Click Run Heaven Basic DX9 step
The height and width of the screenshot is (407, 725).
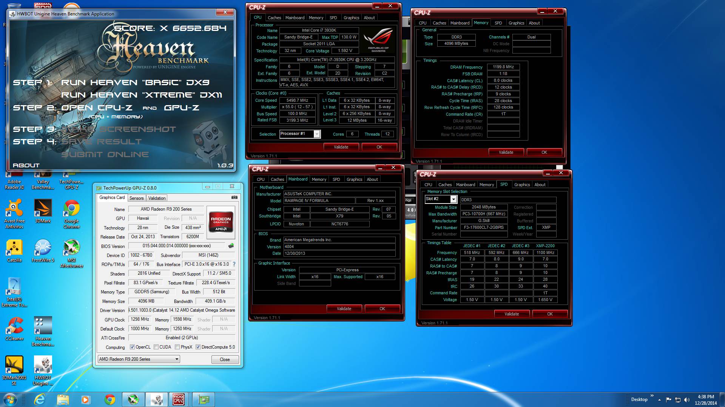click(135, 83)
